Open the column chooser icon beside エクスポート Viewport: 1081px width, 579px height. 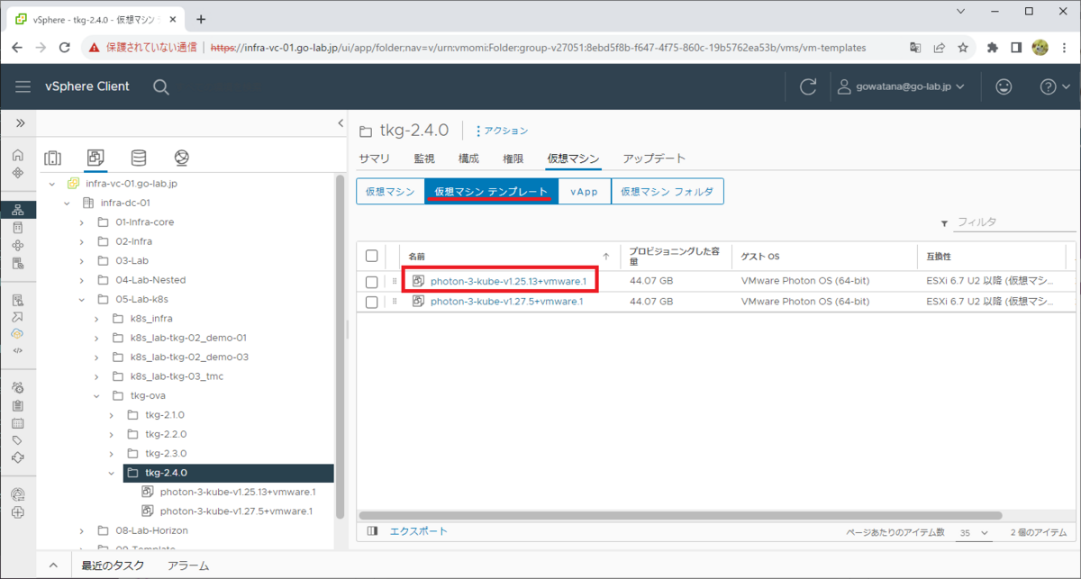tap(373, 531)
